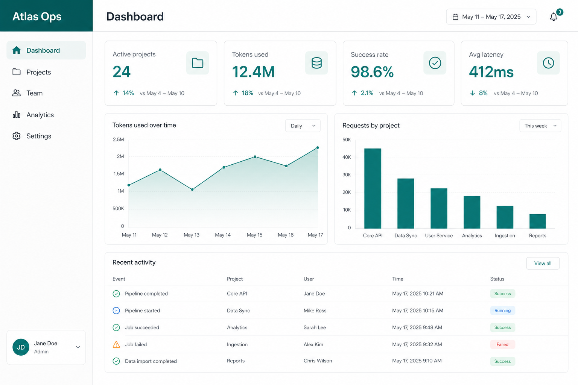Click the database icon on Tokens used card

[316, 63]
